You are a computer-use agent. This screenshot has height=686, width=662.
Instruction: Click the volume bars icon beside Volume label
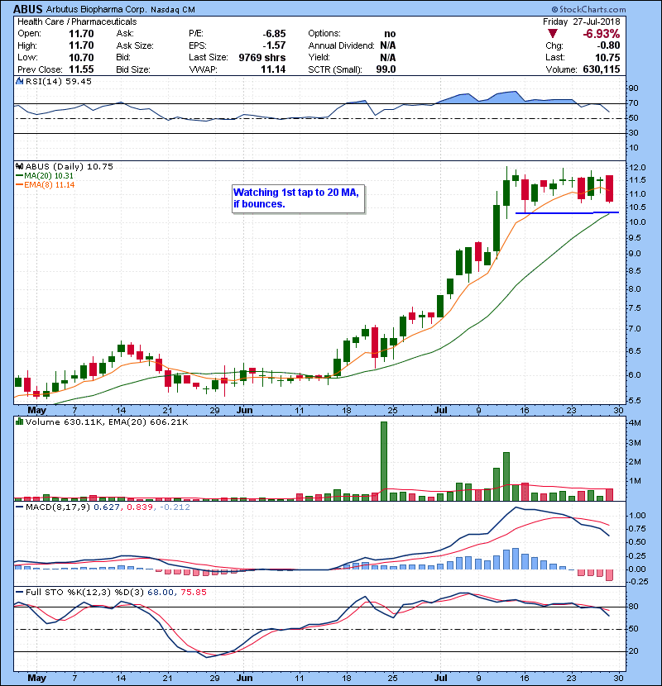pos(19,422)
